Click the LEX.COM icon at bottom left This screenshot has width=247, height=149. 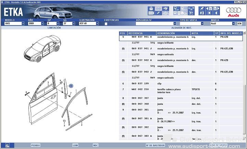point(8,145)
